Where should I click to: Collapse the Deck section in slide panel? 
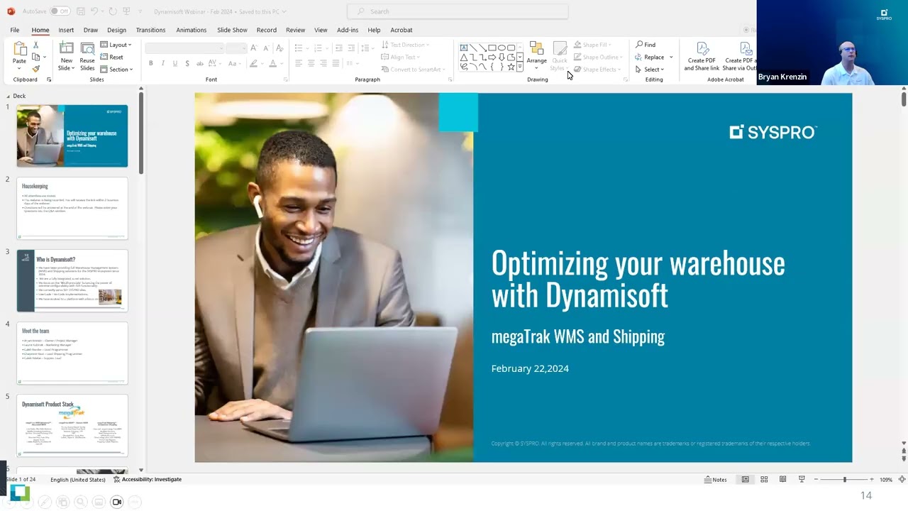(9, 96)
